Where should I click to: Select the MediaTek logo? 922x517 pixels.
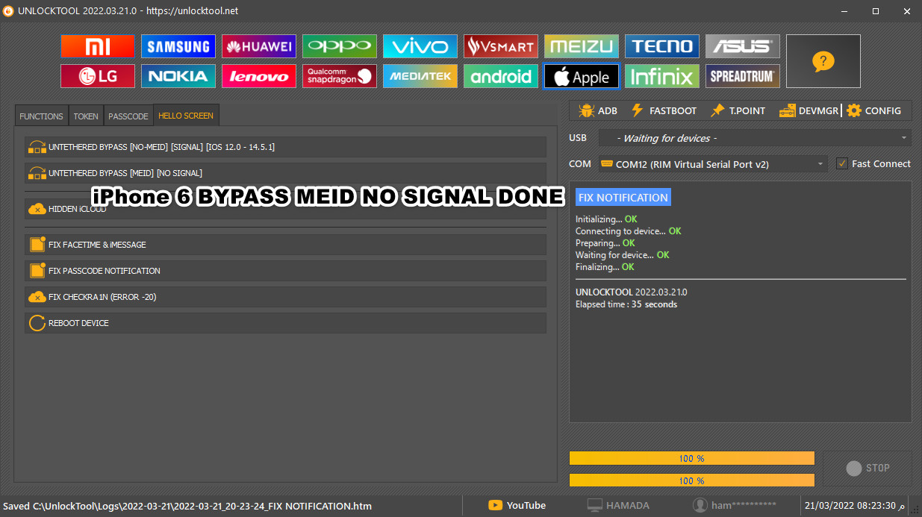[x=420, y=76]
